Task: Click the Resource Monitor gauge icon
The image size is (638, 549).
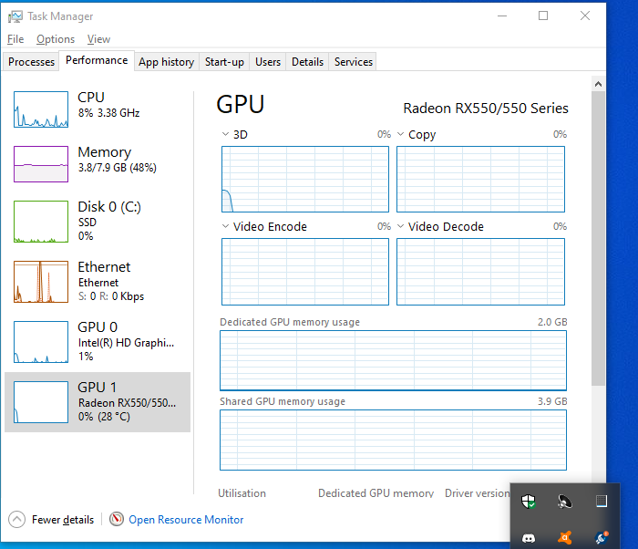Action: [117, 519]
